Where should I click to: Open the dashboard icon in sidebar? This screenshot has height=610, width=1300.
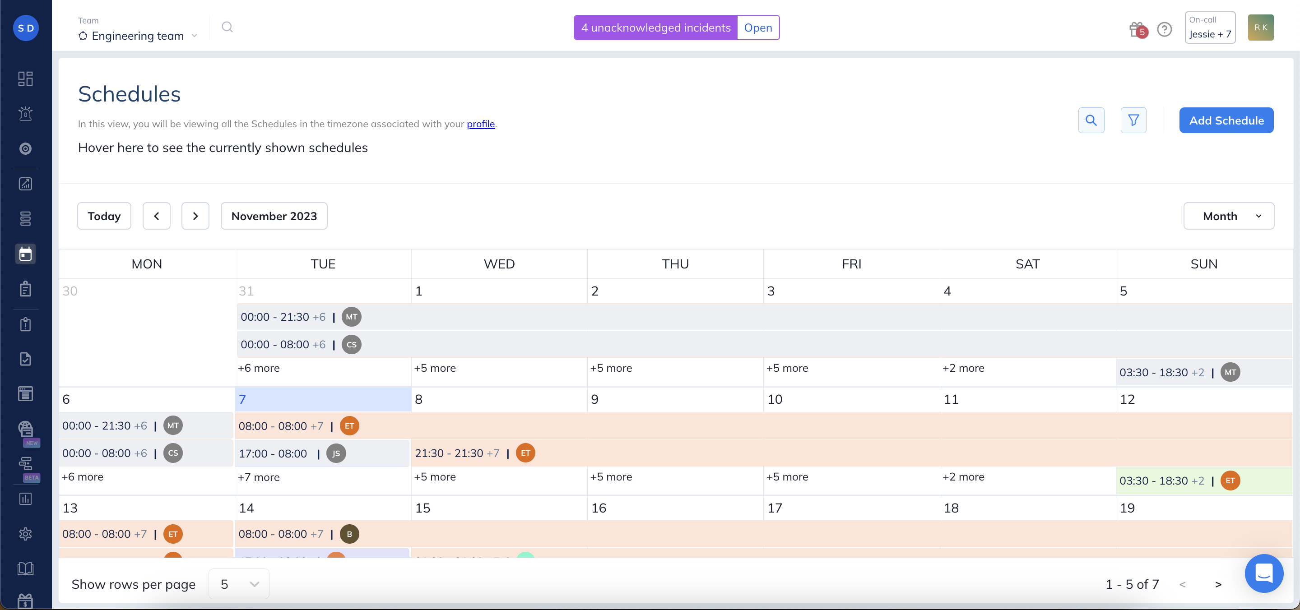25,79
